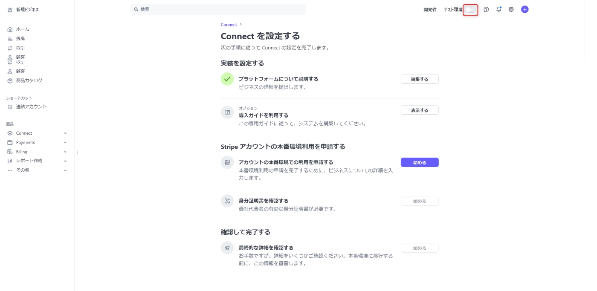Go to ホーム in the sidebar
Image resolution: width=597 pixels, height=291 pixels.
point(23,29)
